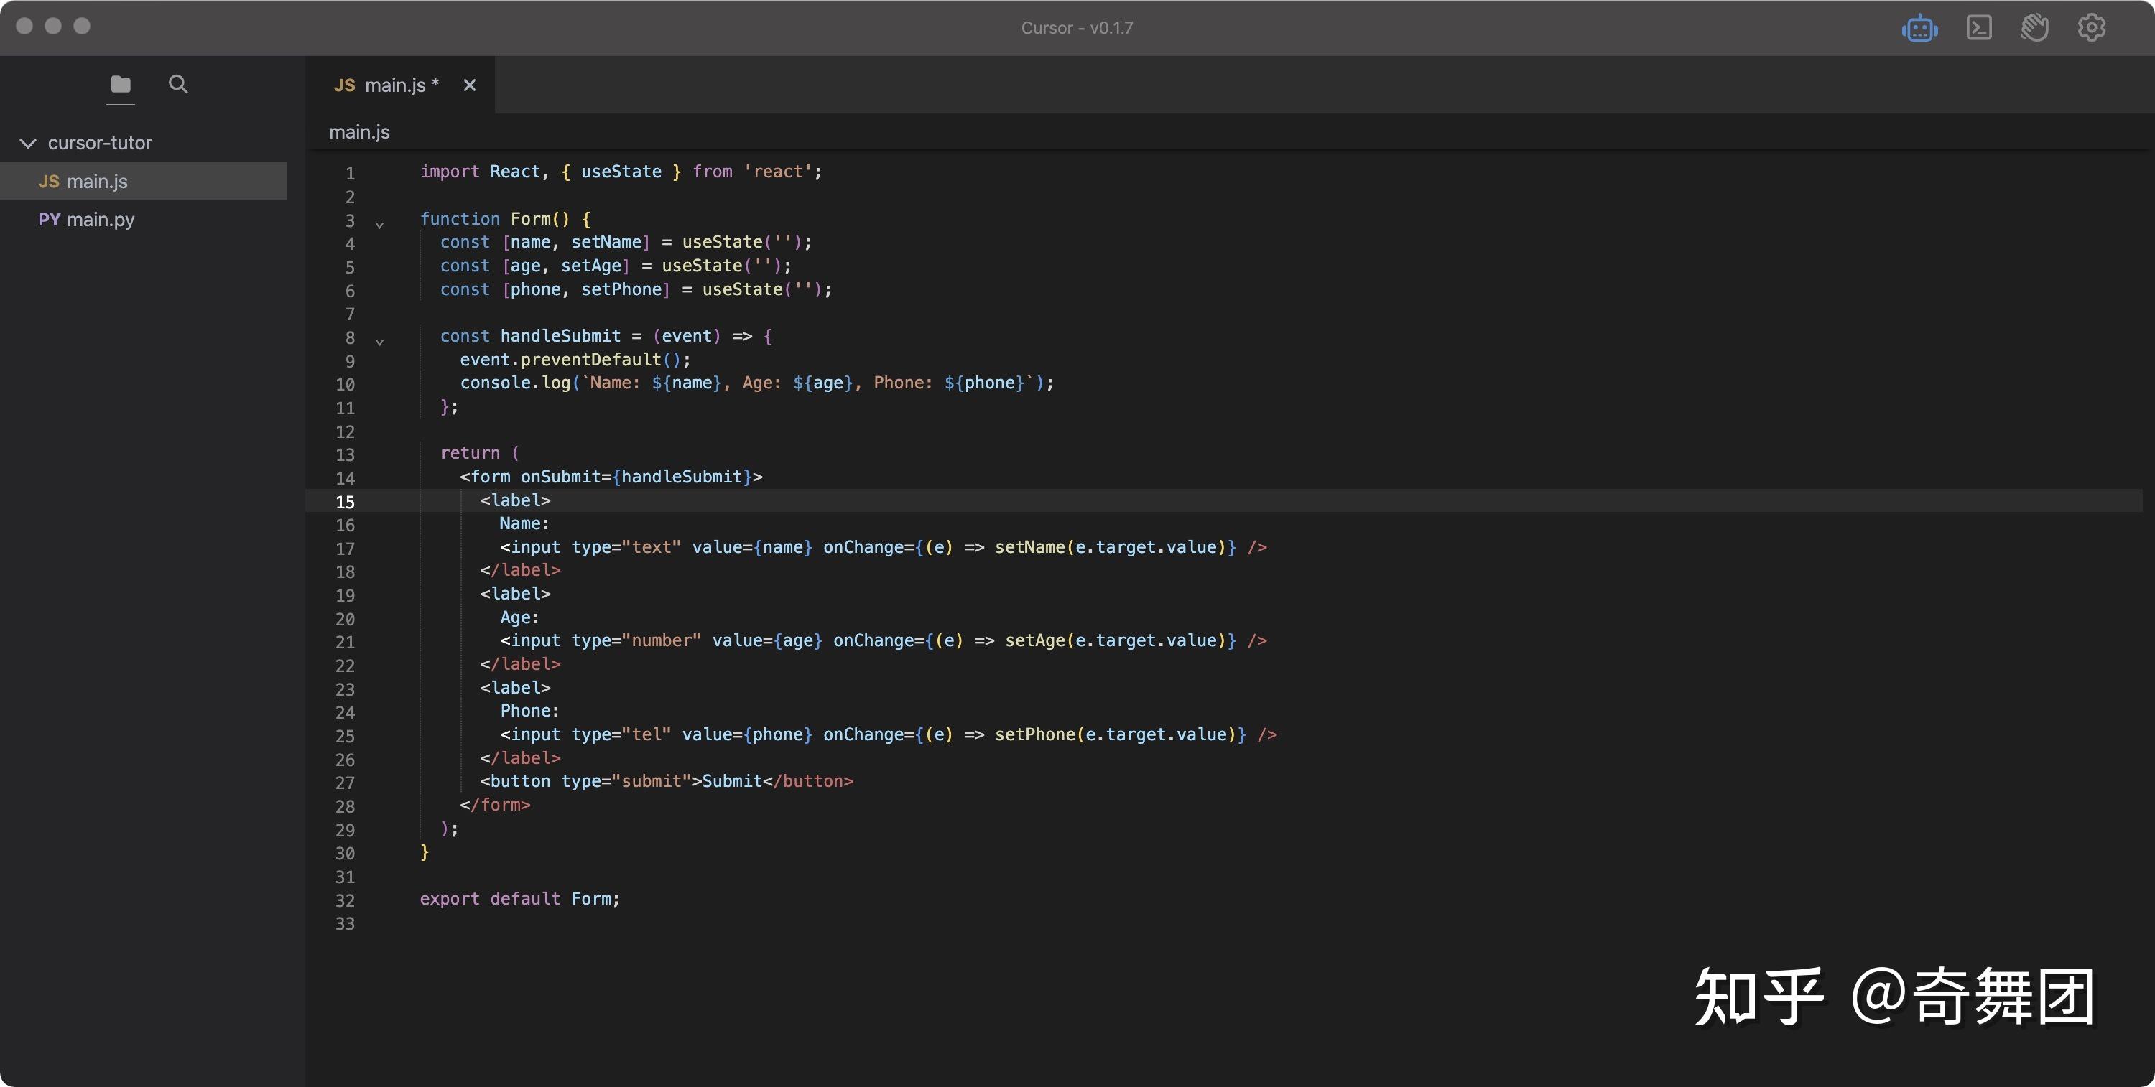
Task: Open main.py in the file tree
Action: 101,220
